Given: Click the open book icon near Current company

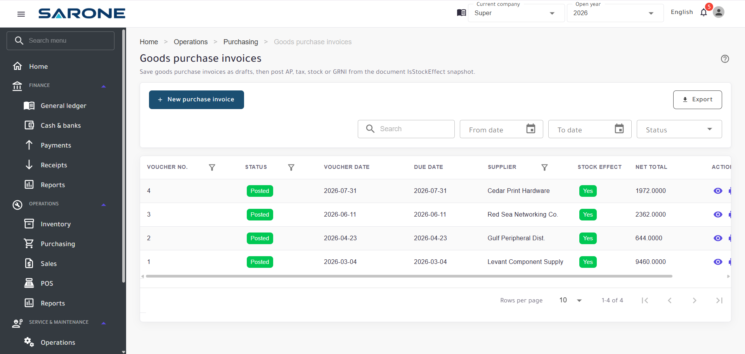Looking at the screenshot, I should click(461, 13).
